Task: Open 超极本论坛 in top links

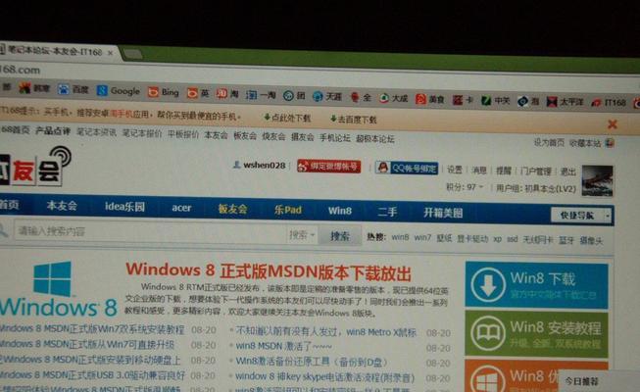Action: coord(375,139)
